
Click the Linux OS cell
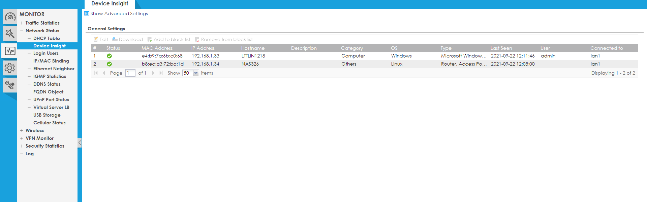397,64
